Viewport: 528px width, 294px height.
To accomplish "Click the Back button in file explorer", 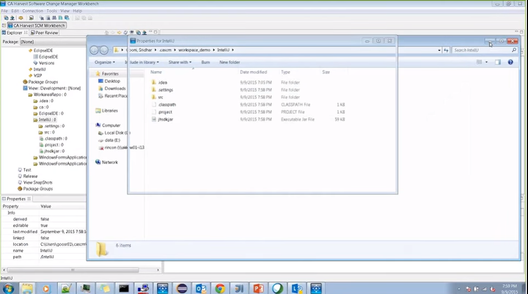I will [94, 50].
